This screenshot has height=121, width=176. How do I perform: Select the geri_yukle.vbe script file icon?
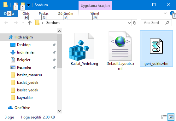click(156, 46)
